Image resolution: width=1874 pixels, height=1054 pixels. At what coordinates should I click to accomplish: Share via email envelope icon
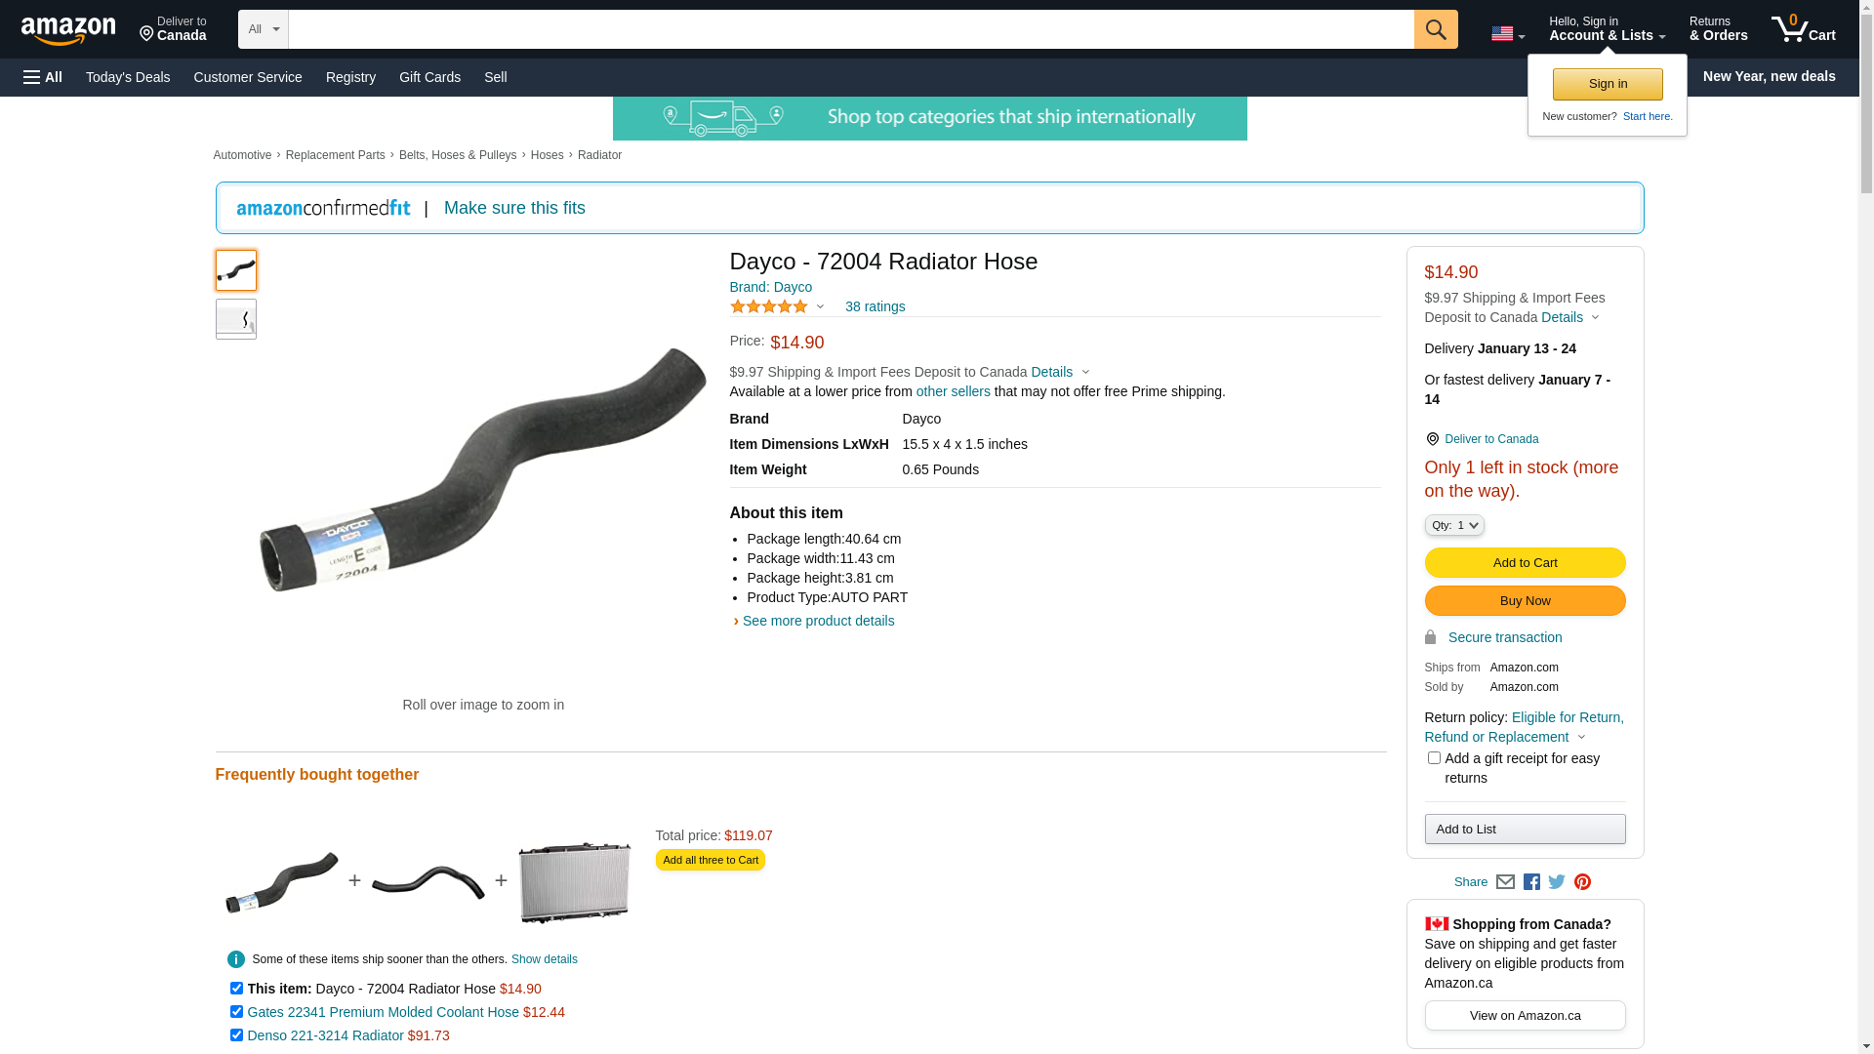pyautogui.click(x=1505, y=882)
